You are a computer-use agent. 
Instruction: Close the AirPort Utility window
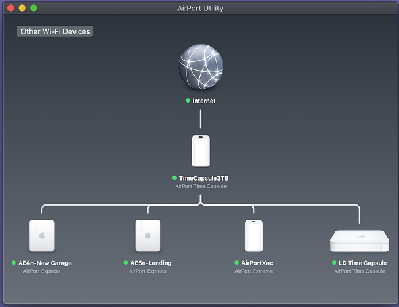click(x=10, y=8)
